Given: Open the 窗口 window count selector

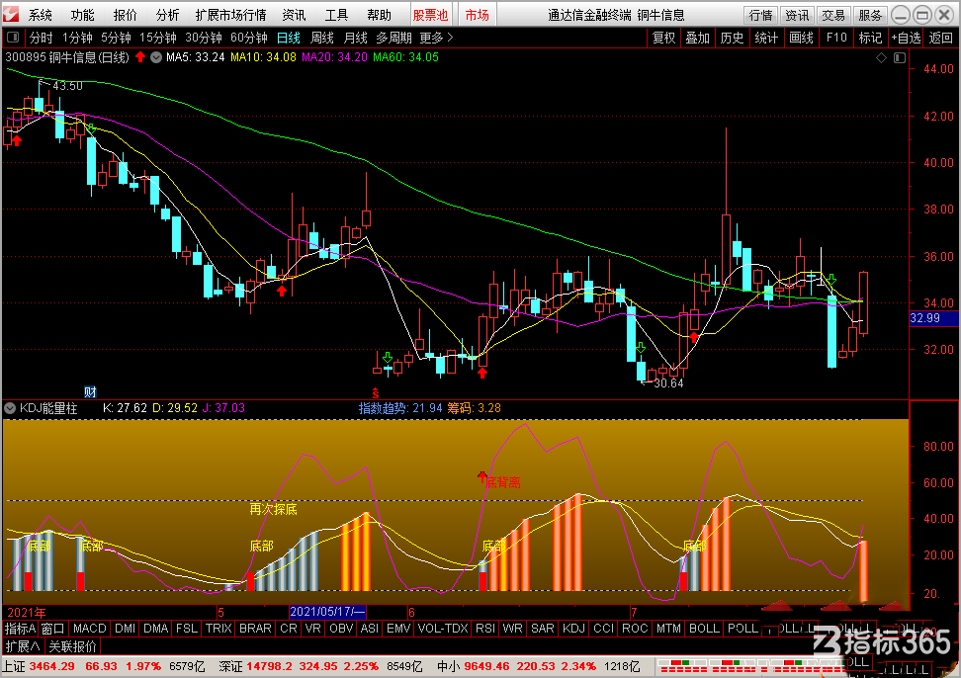Looking at the screenshot, I should coord(52,629).
